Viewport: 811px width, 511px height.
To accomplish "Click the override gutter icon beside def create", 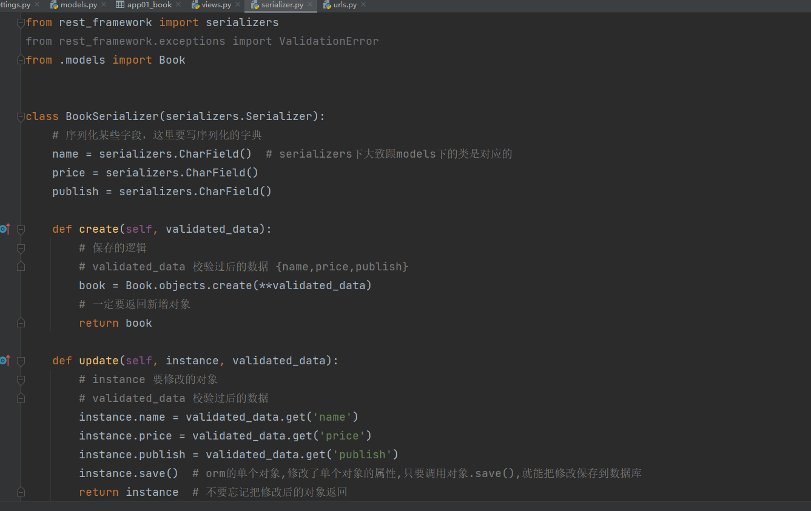I will tap(5, 229).
